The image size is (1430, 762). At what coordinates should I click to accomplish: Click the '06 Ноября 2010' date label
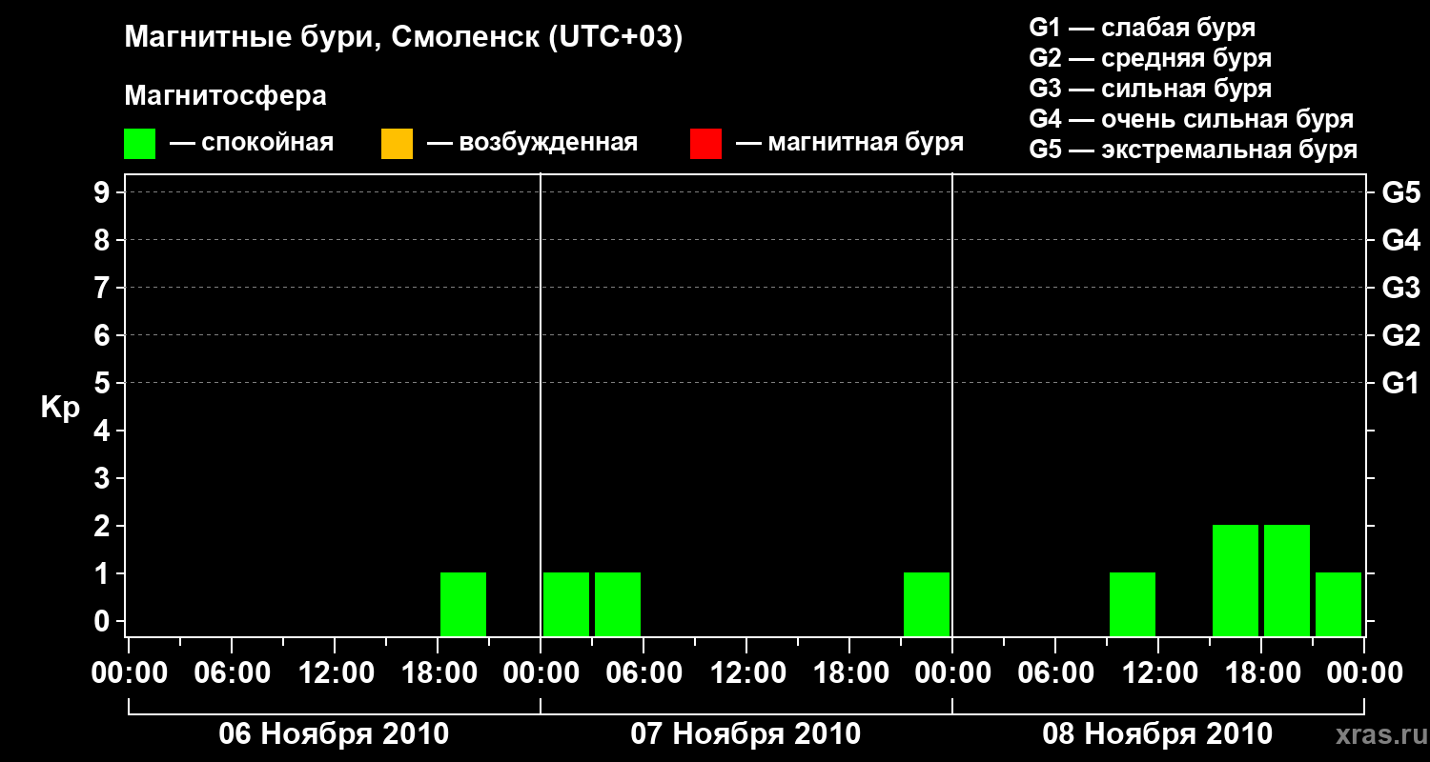(x=334, y=734)
